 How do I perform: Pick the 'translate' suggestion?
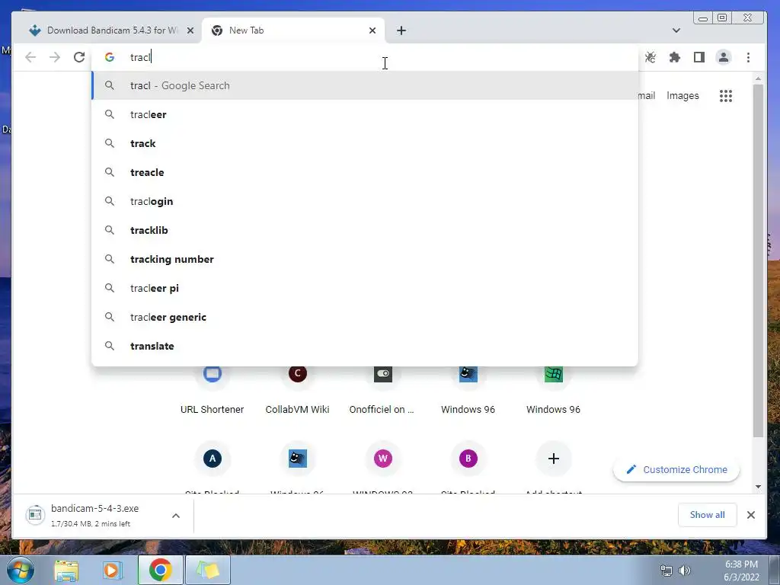tap(365, 346)
